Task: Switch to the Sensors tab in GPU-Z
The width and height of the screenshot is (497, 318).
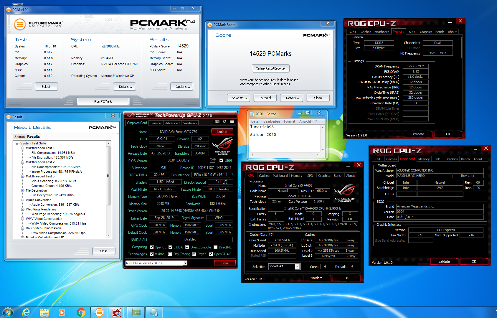Action: pyautogui.click(x=156, y=123)
